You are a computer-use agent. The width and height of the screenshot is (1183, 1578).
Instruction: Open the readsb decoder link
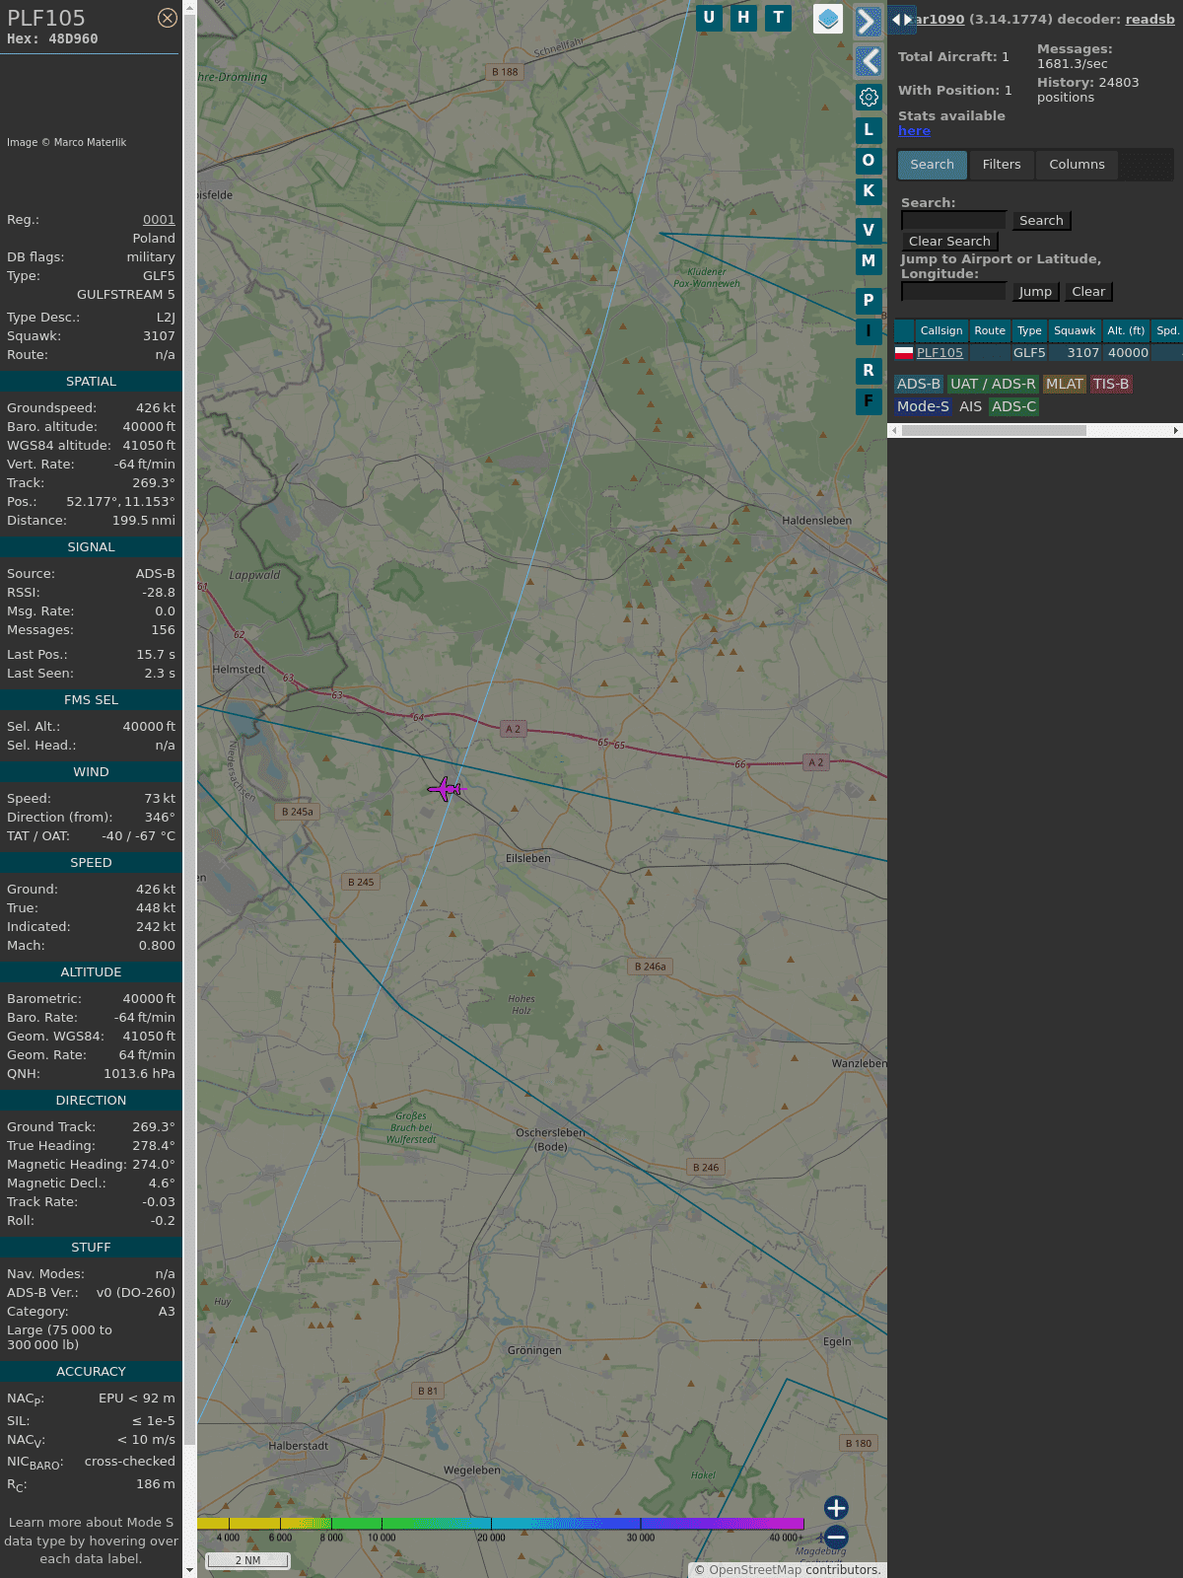click(1150, 19)
